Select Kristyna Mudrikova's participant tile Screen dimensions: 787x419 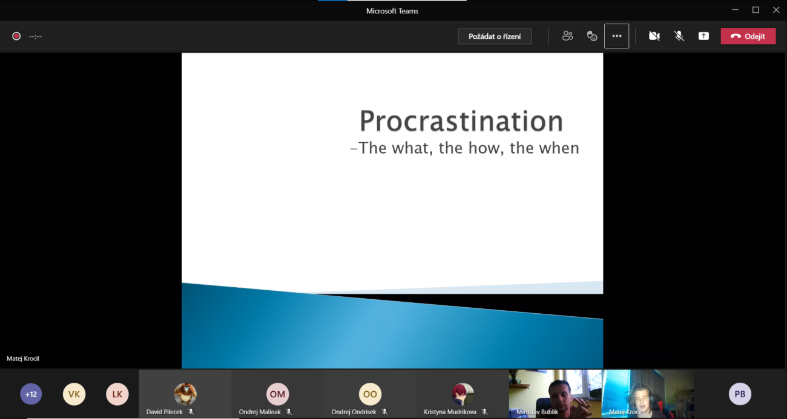click(x=463, y=394)
